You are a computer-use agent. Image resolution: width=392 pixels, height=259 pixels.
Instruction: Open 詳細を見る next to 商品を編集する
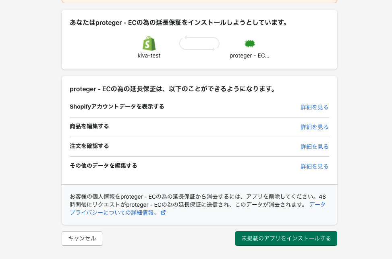click(x=315, y=127)
